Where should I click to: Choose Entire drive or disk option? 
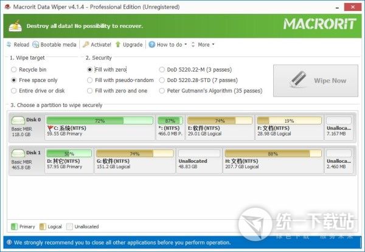pos(13,90)
